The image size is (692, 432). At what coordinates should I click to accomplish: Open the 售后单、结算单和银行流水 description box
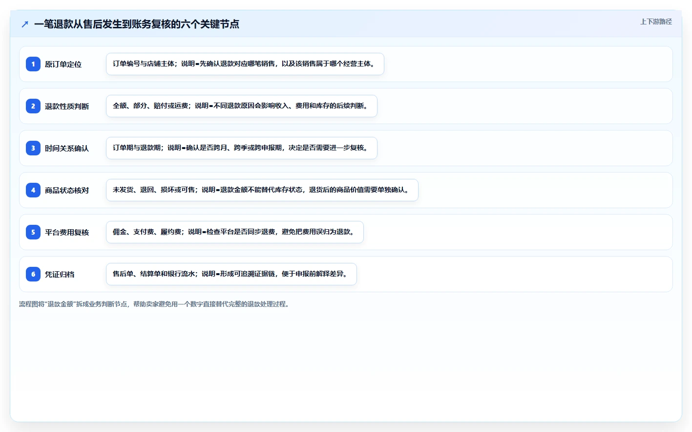click(x=231, y=274)
